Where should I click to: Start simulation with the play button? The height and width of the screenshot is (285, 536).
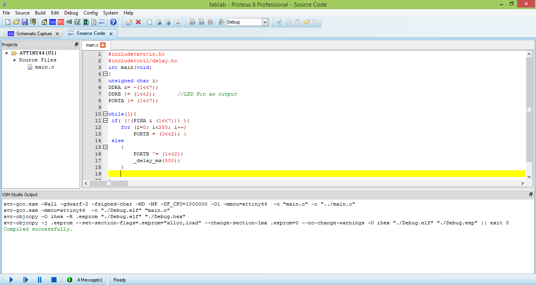11,280
